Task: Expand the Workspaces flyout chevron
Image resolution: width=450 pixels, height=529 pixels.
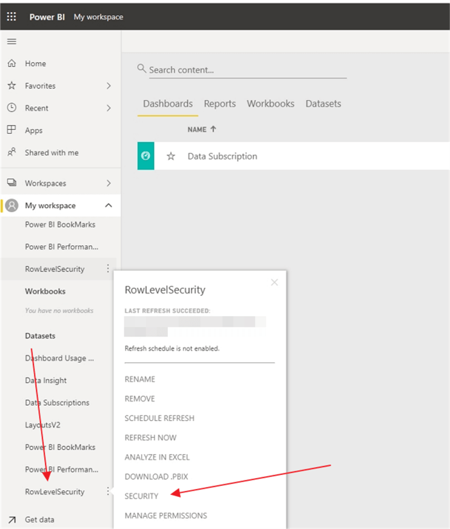Action: click(109, 183)
